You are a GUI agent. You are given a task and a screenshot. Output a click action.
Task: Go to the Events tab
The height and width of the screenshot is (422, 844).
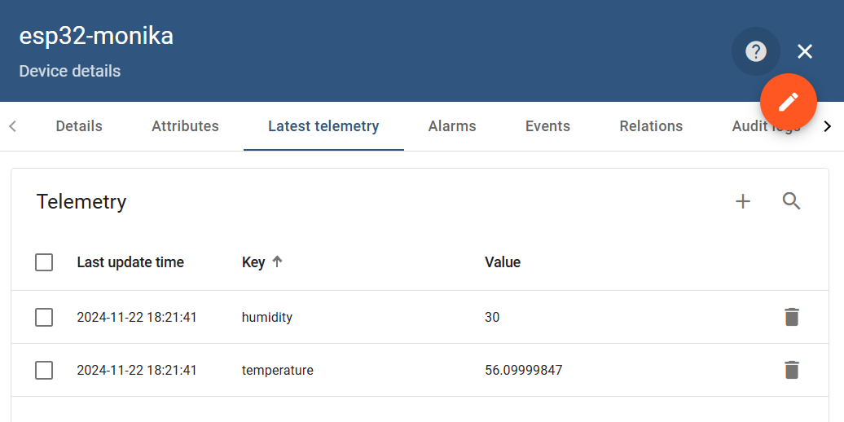548,126
